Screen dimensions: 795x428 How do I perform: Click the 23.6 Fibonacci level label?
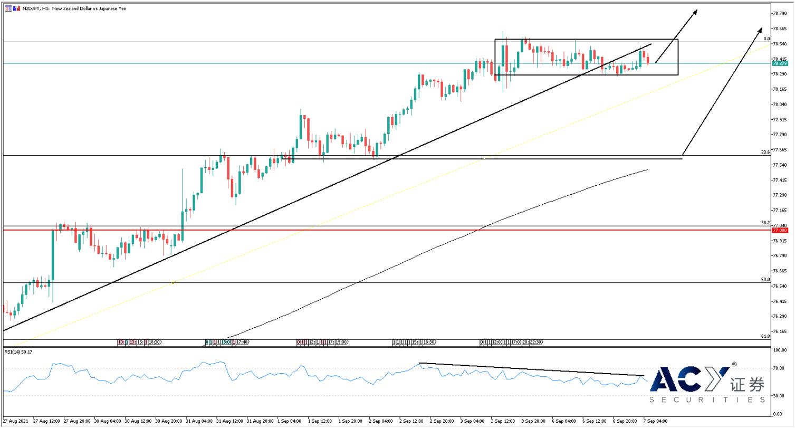765,152
